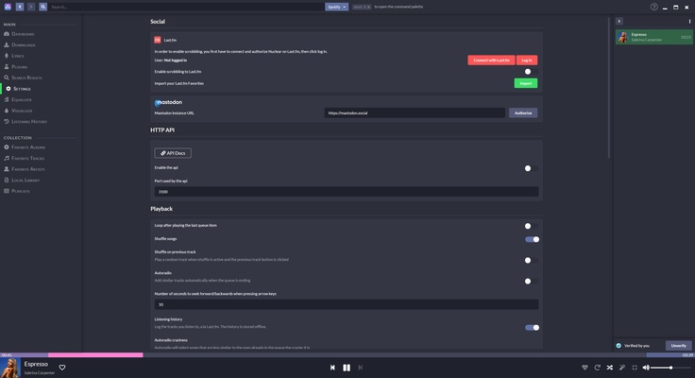Enable the Autoradio switch
695x378 pixels.
click(x=532, y=281)
